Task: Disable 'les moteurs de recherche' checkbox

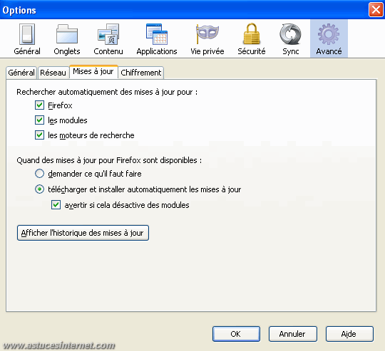Action: [39, 135]
